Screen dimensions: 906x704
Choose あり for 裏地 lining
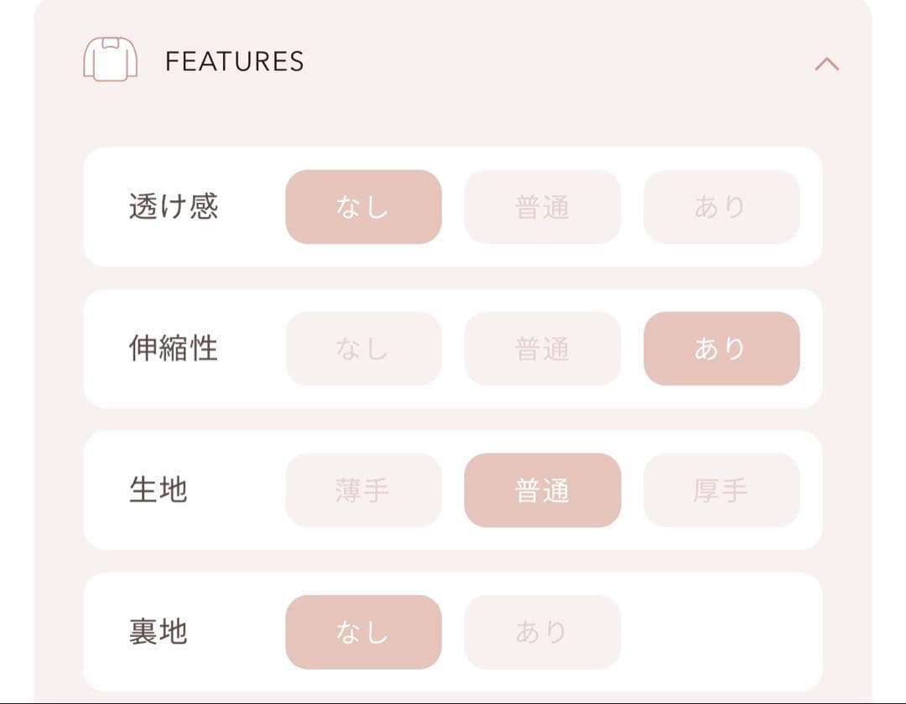point(543,633)
